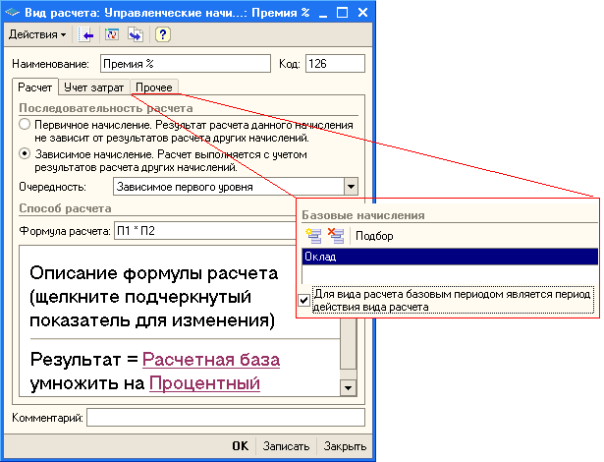This screenshot has height=462, width=604.
Task: Click the Подбор button
Action: pyautogui.click(x=373, y=236)
